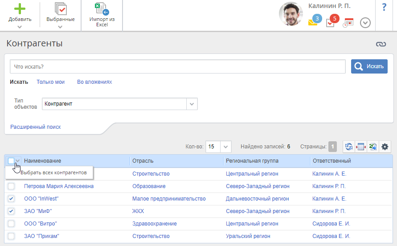Screen dimensions: 397x246
Task: Uncheck the ООО "InWest" row checkbox
Action: [12, 199]
